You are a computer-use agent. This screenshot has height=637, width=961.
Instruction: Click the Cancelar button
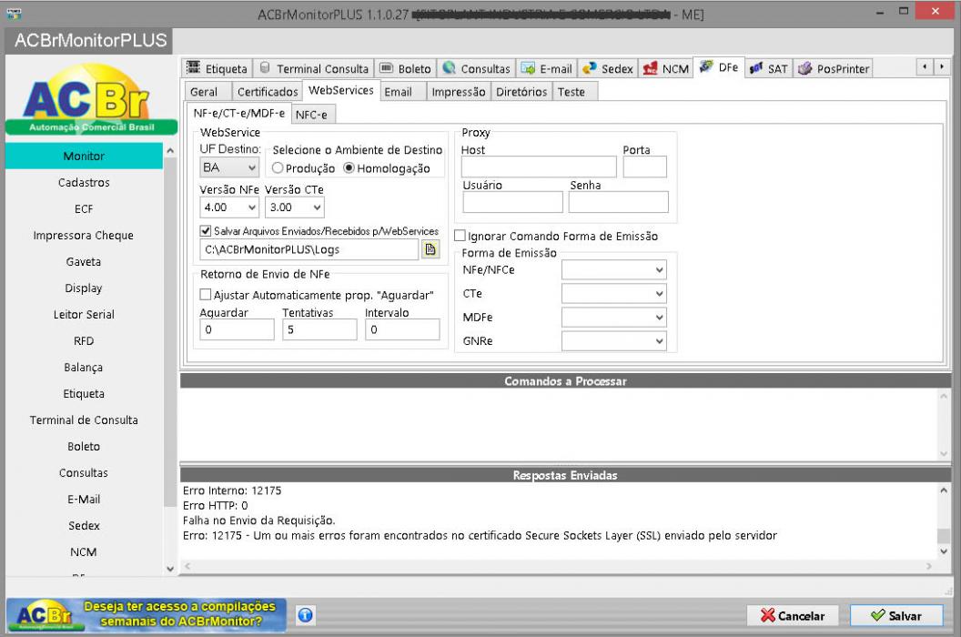(793, 615)
